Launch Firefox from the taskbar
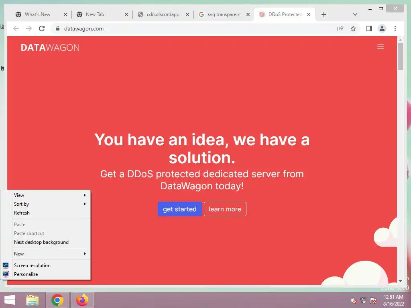 click(x=82, y=300)
